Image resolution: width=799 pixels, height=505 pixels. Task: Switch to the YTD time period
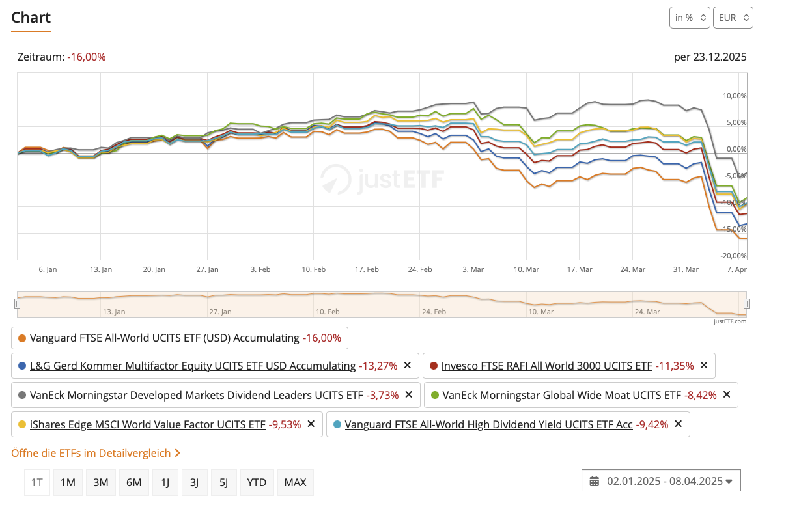tap(257, 482)
